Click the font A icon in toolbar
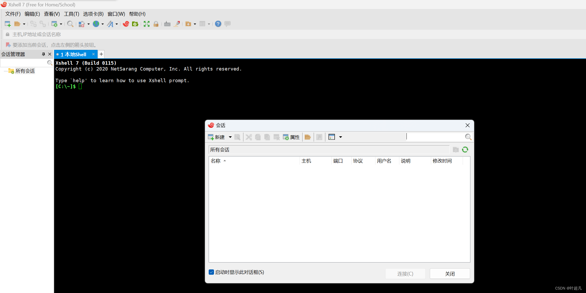This screenshot has height=293, width=586. point(110,24)
